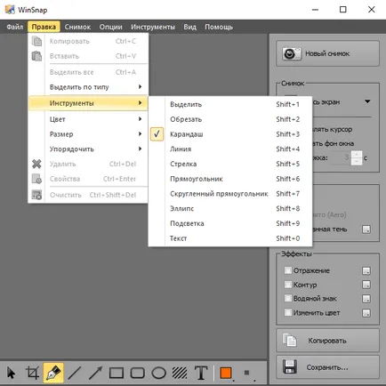The image size is (386, 386).
Task: Choose Эллипс from tools submenu
Action: coord(230,208)
